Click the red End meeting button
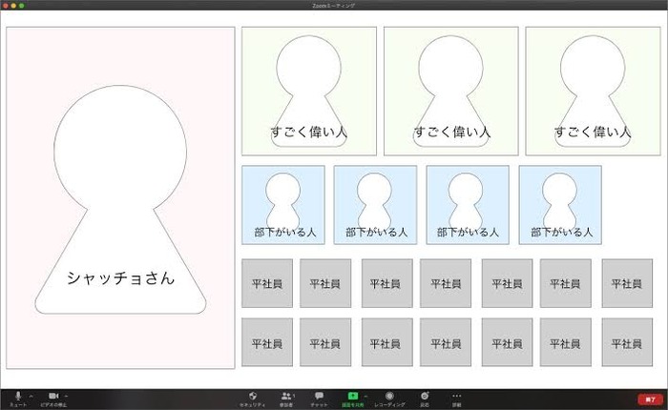Viewport: 668px width, 410px height. [x=651, y=400]
